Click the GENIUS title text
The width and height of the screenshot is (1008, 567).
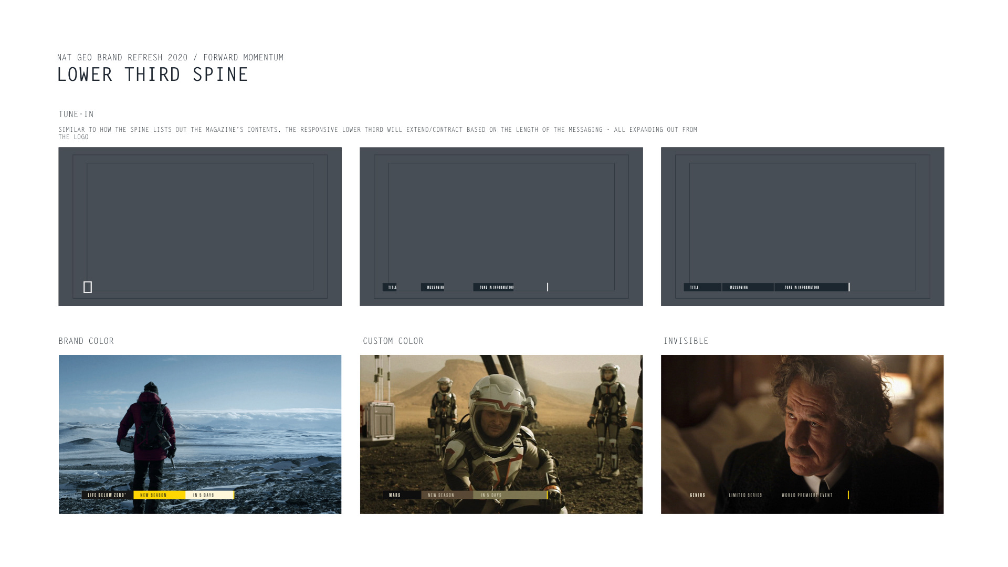698,495
